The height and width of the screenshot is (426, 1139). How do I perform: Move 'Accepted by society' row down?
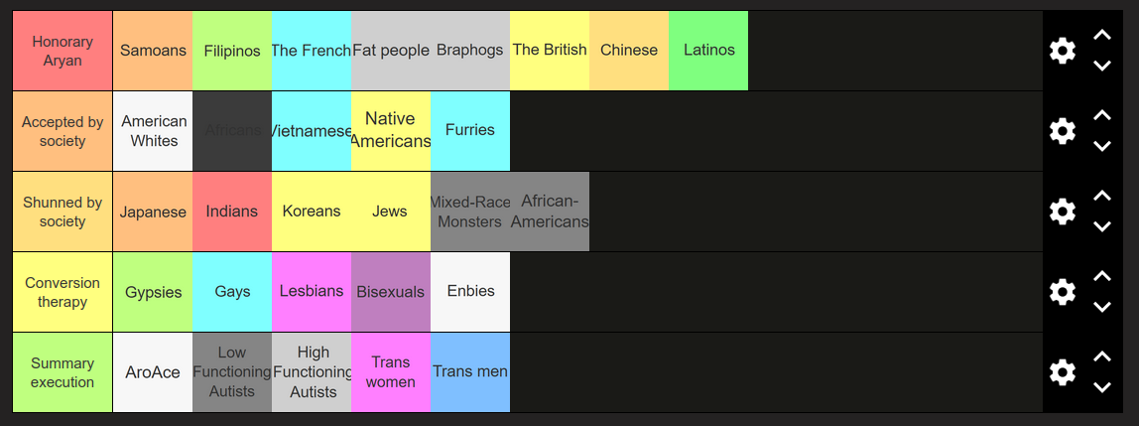(1101, 147)
